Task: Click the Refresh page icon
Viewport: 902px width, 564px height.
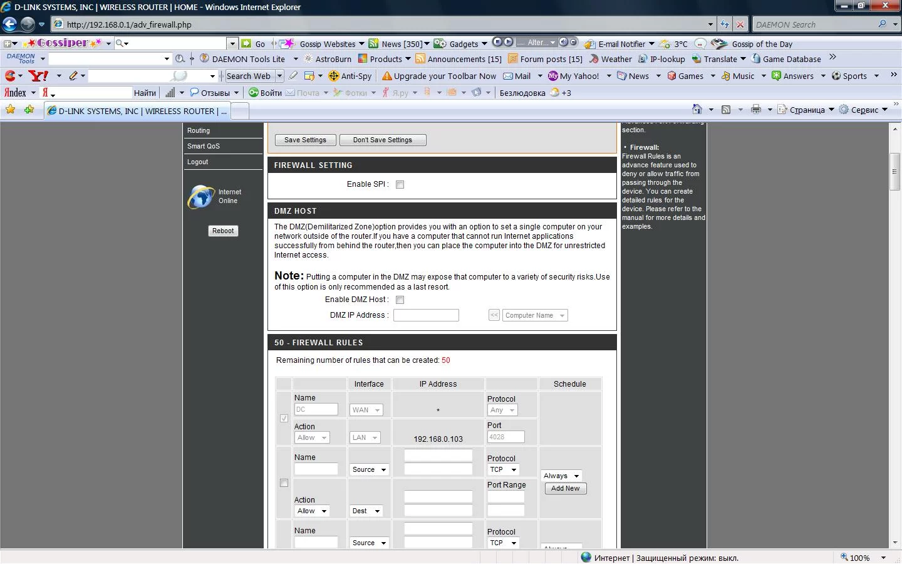Action: (x=725, y=24)
